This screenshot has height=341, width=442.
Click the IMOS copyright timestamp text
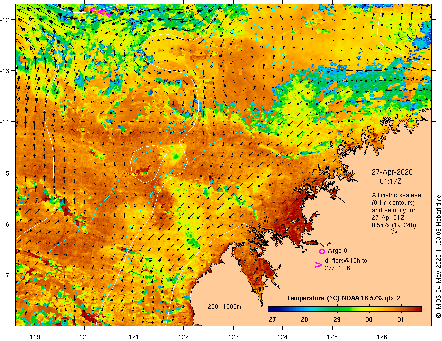[x=438, y=257]
